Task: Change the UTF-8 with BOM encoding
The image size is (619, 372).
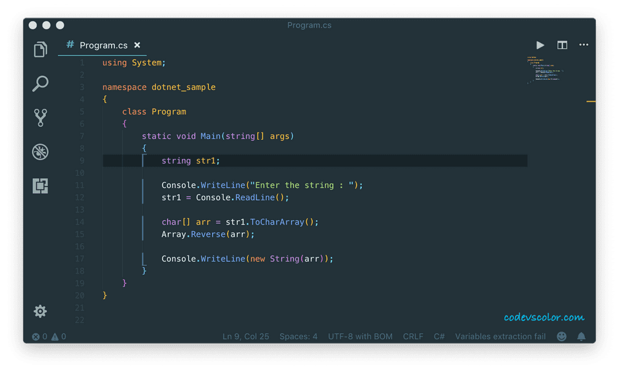Action: tap(360, 336)
